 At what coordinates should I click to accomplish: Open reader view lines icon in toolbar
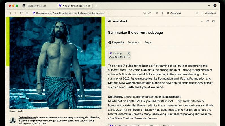[157, 13]
